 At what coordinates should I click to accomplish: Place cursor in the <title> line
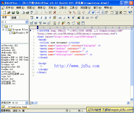(60, 43)
